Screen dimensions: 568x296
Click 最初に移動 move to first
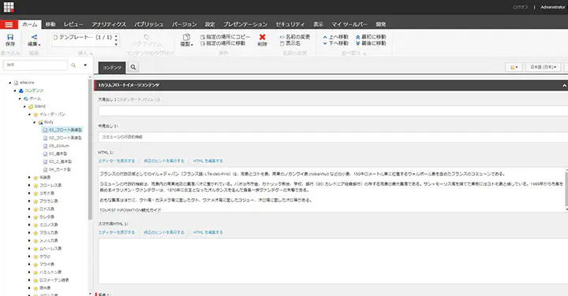point(371,37)
